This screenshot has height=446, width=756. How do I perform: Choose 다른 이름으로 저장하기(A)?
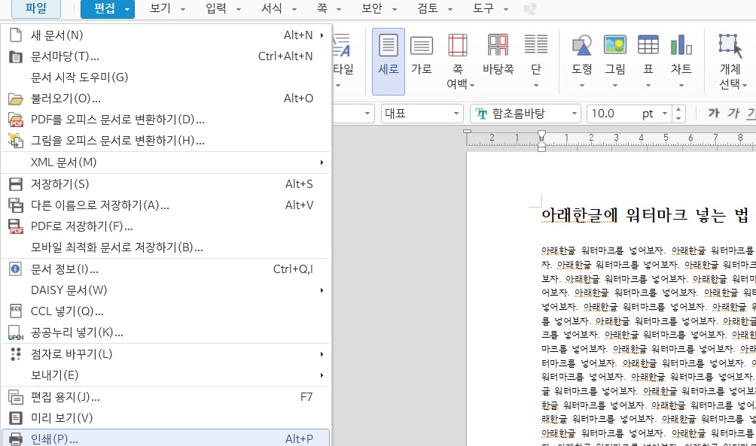coord(166,205)
